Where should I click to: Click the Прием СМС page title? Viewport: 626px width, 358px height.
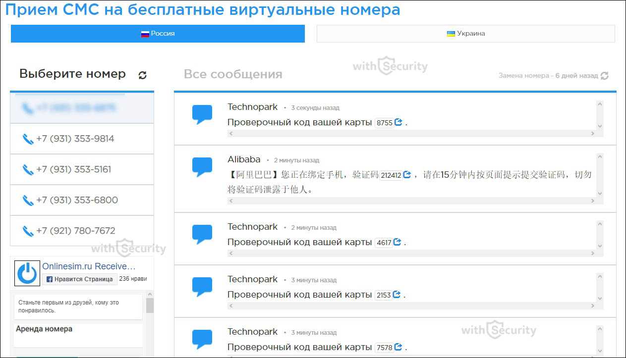tap(203, 9)
